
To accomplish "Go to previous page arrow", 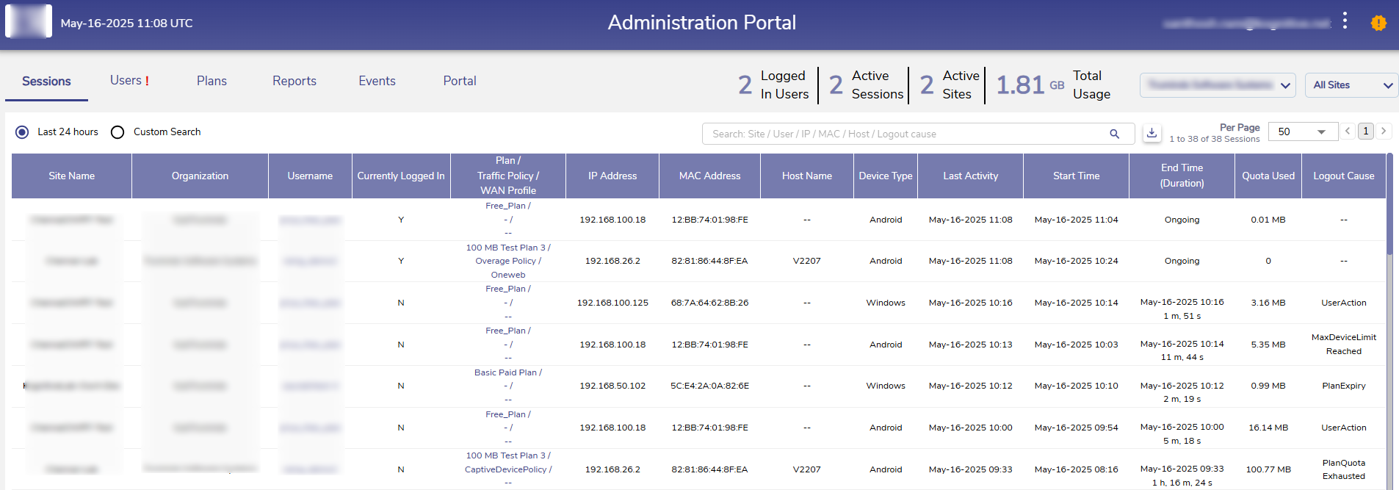I will click(x=1348, y=131).
